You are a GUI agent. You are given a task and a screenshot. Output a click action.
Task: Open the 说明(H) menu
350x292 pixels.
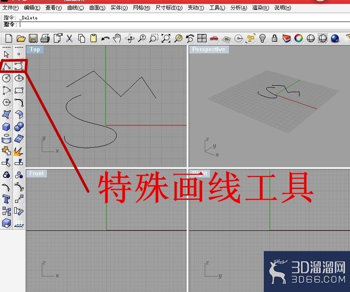(x=283, y=8)
